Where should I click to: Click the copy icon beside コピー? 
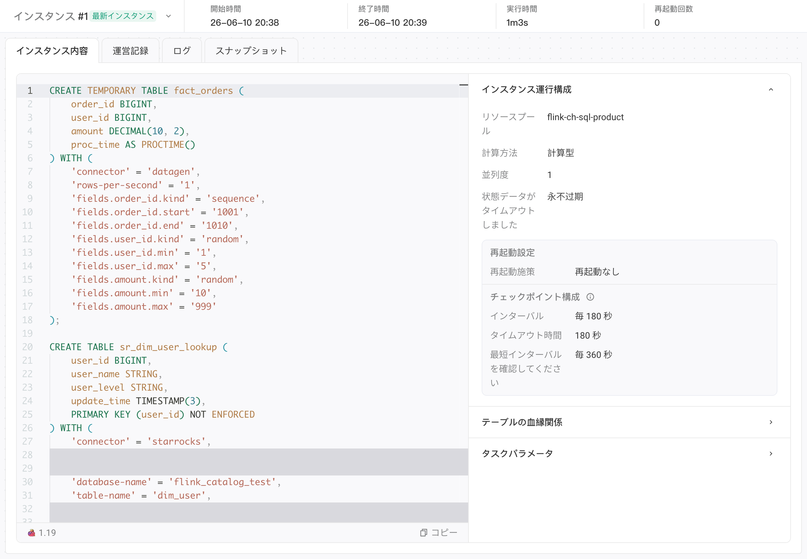[x=423, y=532]
